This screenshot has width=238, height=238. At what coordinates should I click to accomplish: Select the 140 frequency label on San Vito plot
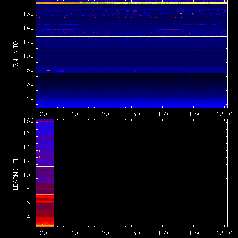click(28, 28)
